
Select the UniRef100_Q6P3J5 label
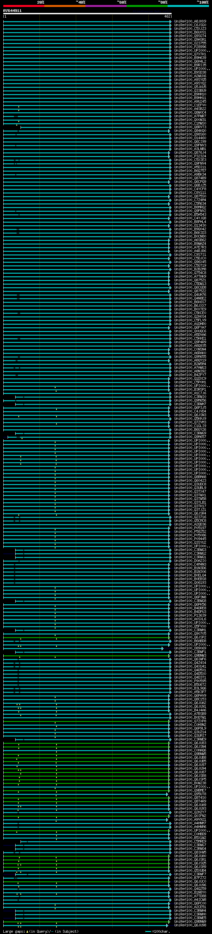point(190,408)
